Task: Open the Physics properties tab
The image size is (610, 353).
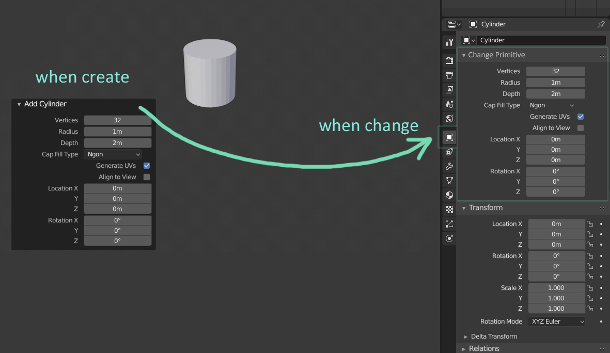Action: click(449, 238)
